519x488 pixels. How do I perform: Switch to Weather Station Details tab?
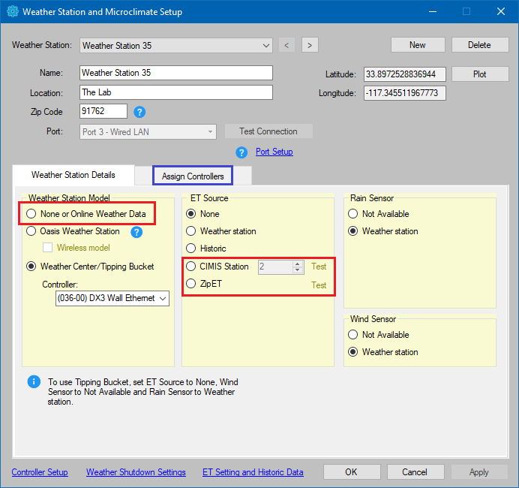[x=73, y=175]
